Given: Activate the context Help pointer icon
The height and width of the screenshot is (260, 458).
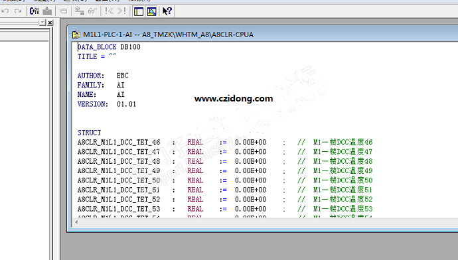Looking at the screenshot, I should 167,11.
